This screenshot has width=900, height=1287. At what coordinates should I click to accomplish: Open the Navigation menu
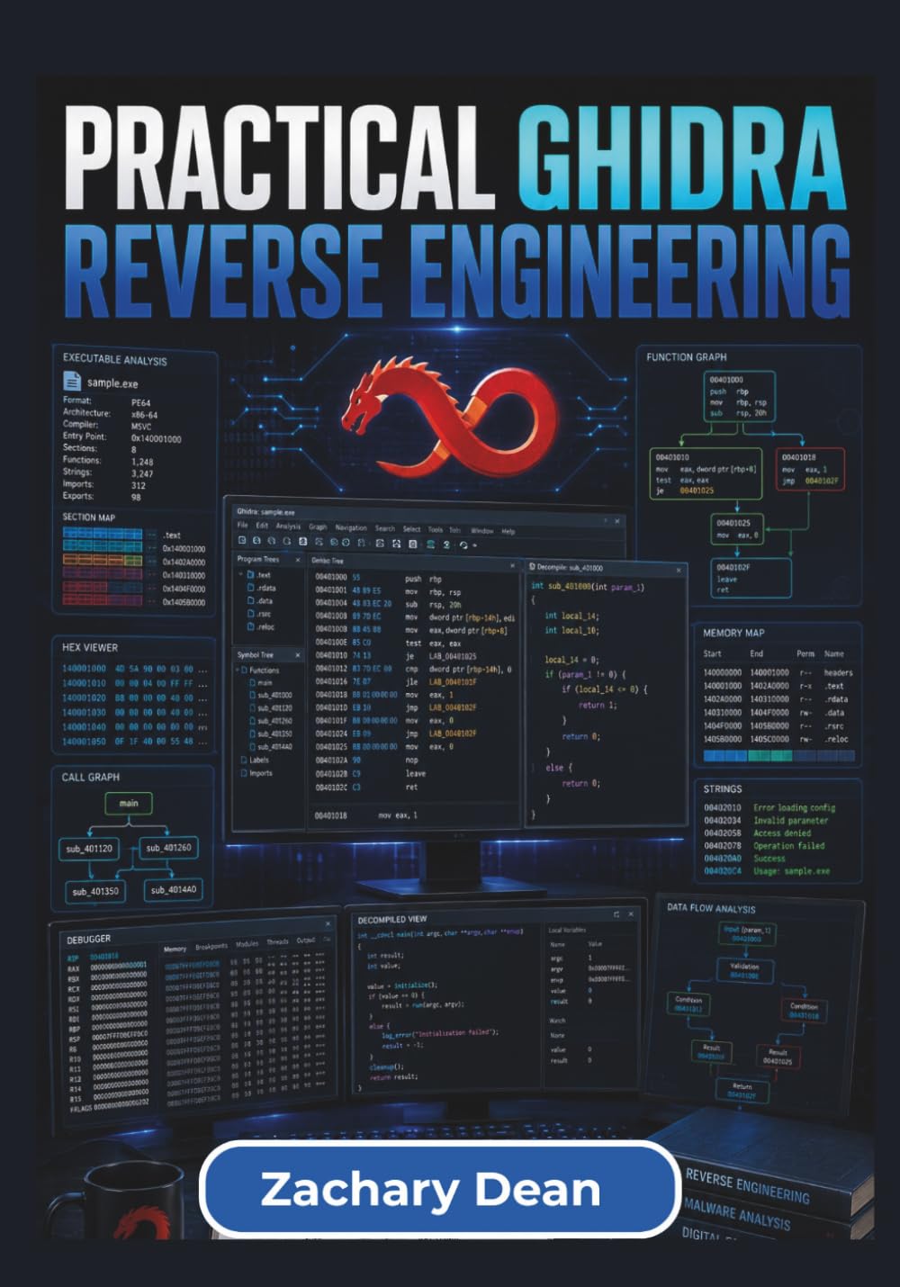(x=351, y=528)
